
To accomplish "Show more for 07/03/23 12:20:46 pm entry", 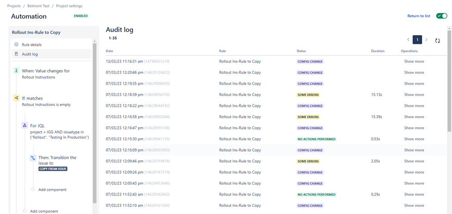I will (414, 72).
